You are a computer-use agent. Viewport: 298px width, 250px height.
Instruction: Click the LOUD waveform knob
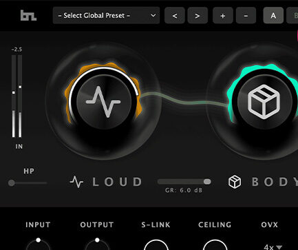coord(103,101)
